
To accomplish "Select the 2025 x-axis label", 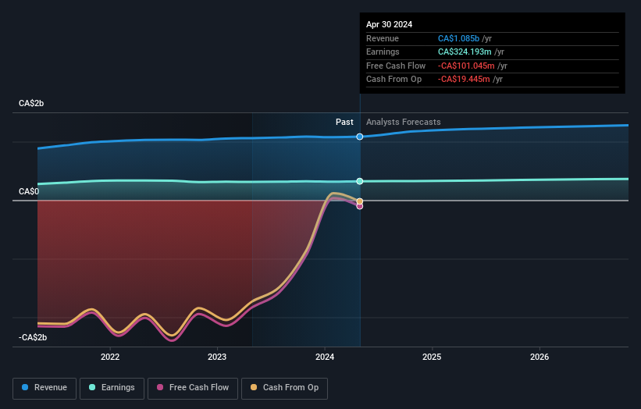I will (x=432, y=357).
